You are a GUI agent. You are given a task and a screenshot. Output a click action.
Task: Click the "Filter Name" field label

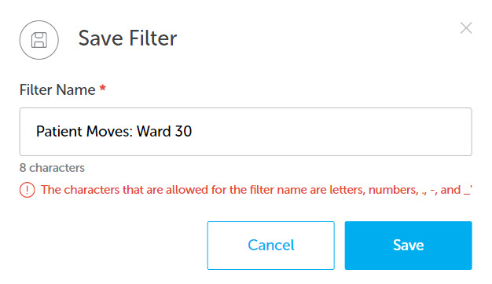point(57,90)
